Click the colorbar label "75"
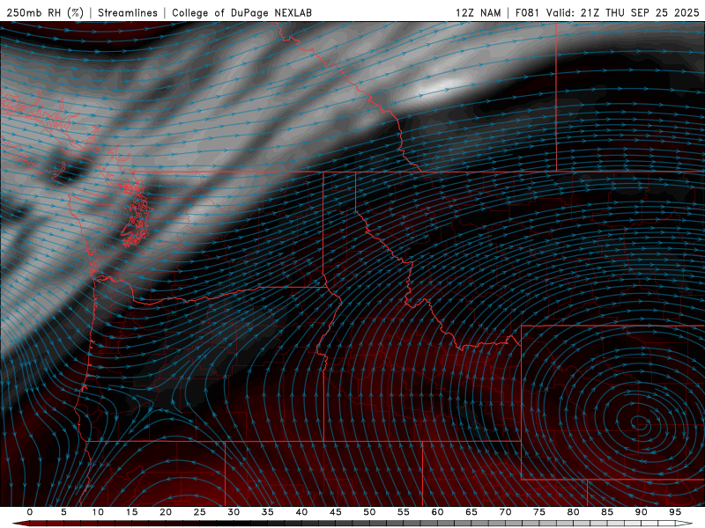 click(539, 512)
